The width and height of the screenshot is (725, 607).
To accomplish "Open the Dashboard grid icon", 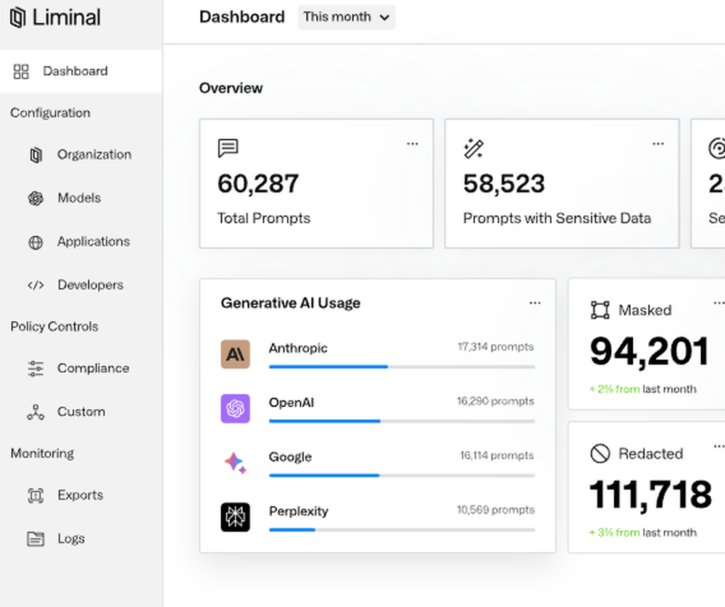I will (x=21, y=71).
